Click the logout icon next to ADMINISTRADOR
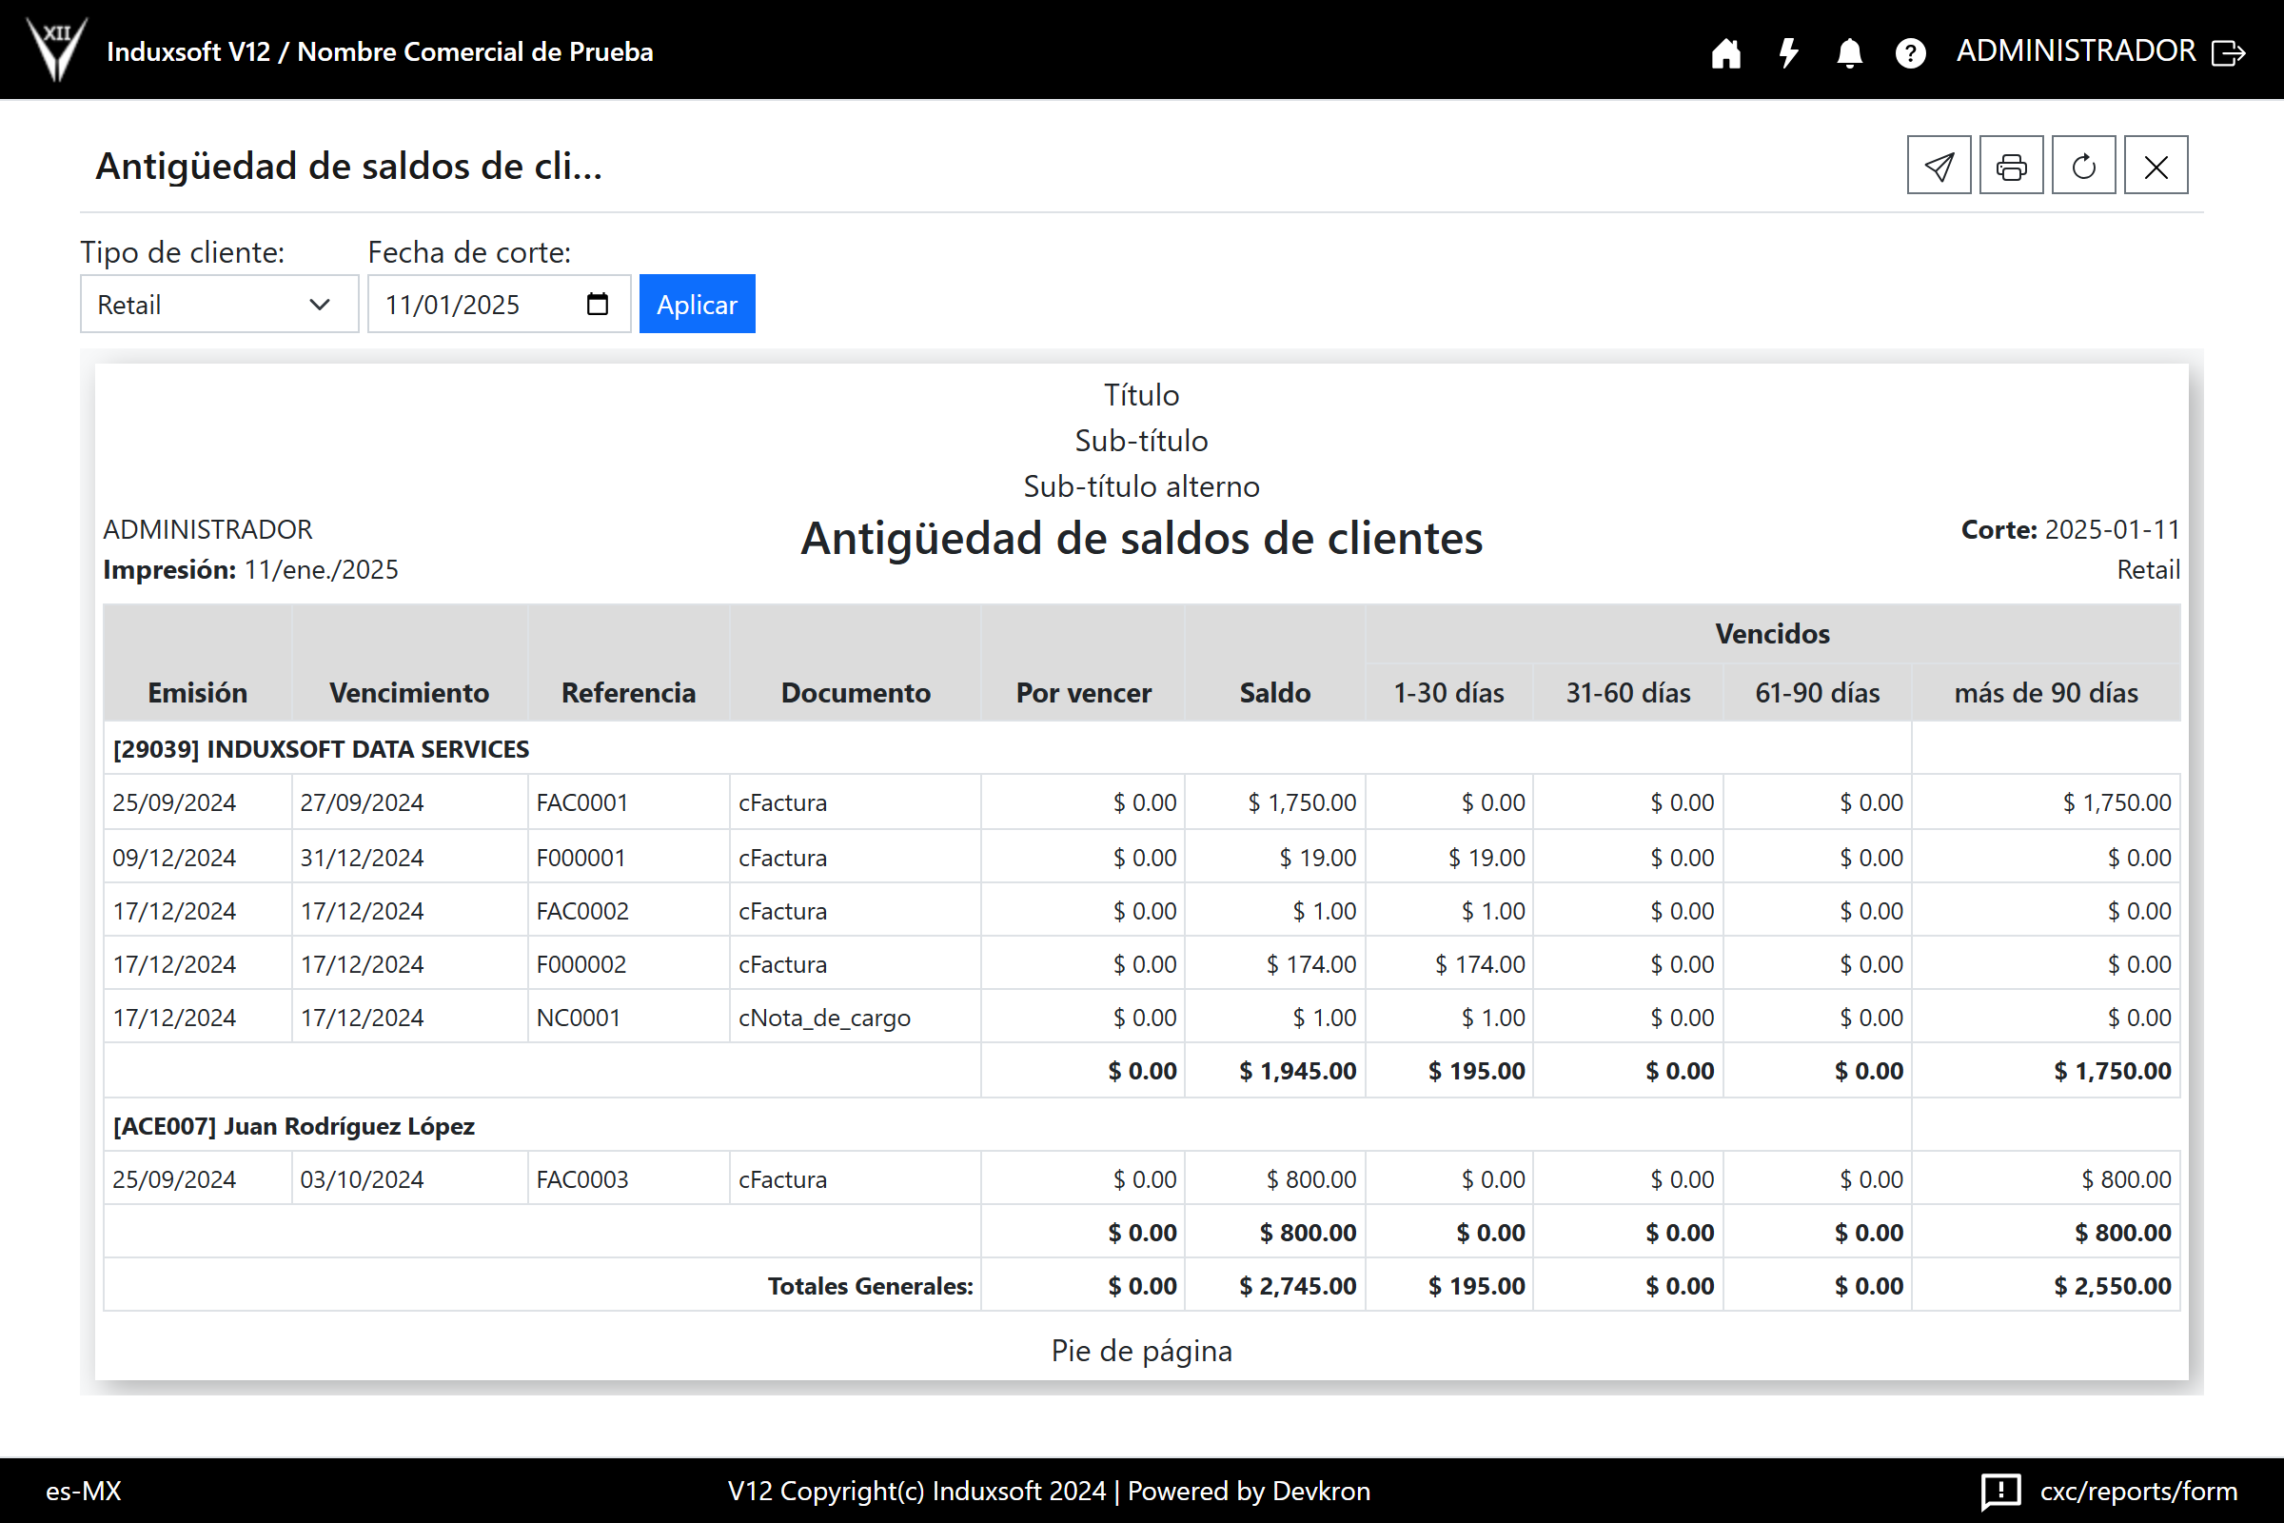 2229,52
